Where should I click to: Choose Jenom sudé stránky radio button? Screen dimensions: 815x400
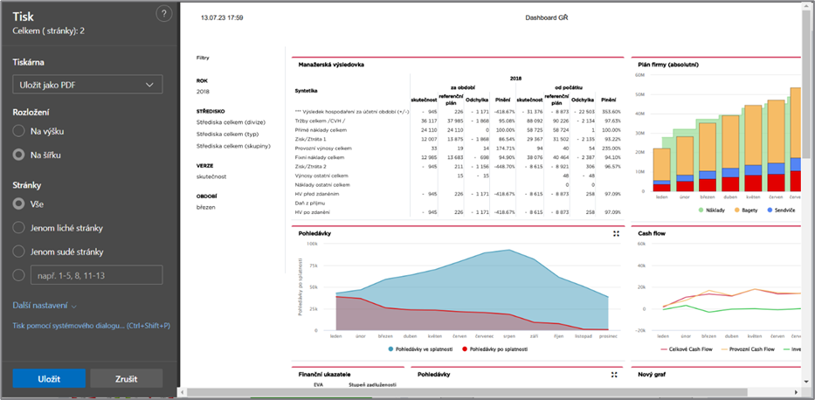coord(18,252)
